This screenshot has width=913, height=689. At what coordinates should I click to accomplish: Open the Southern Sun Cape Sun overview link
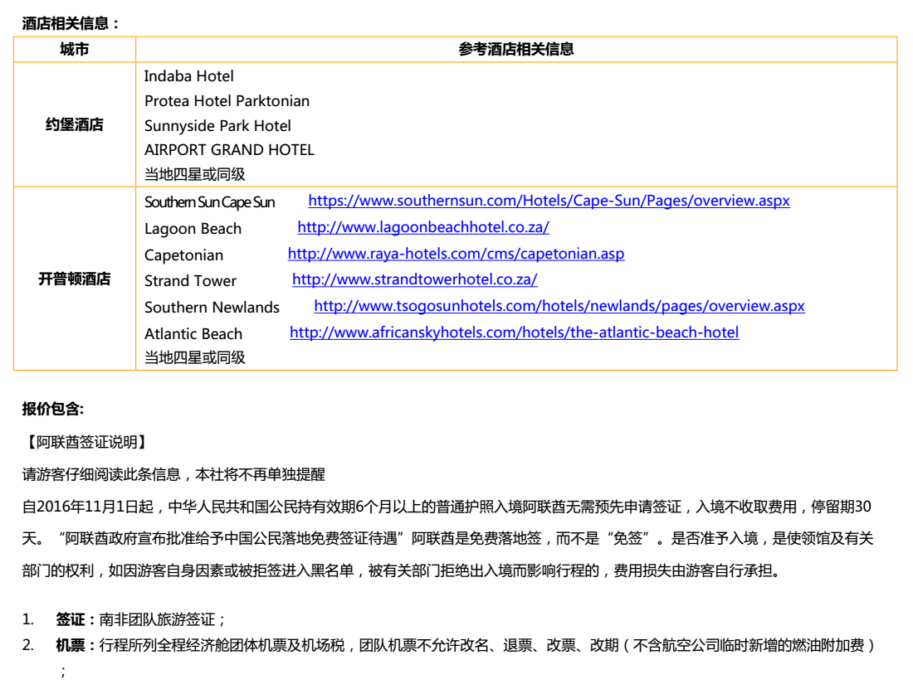(x=549, y=201)
